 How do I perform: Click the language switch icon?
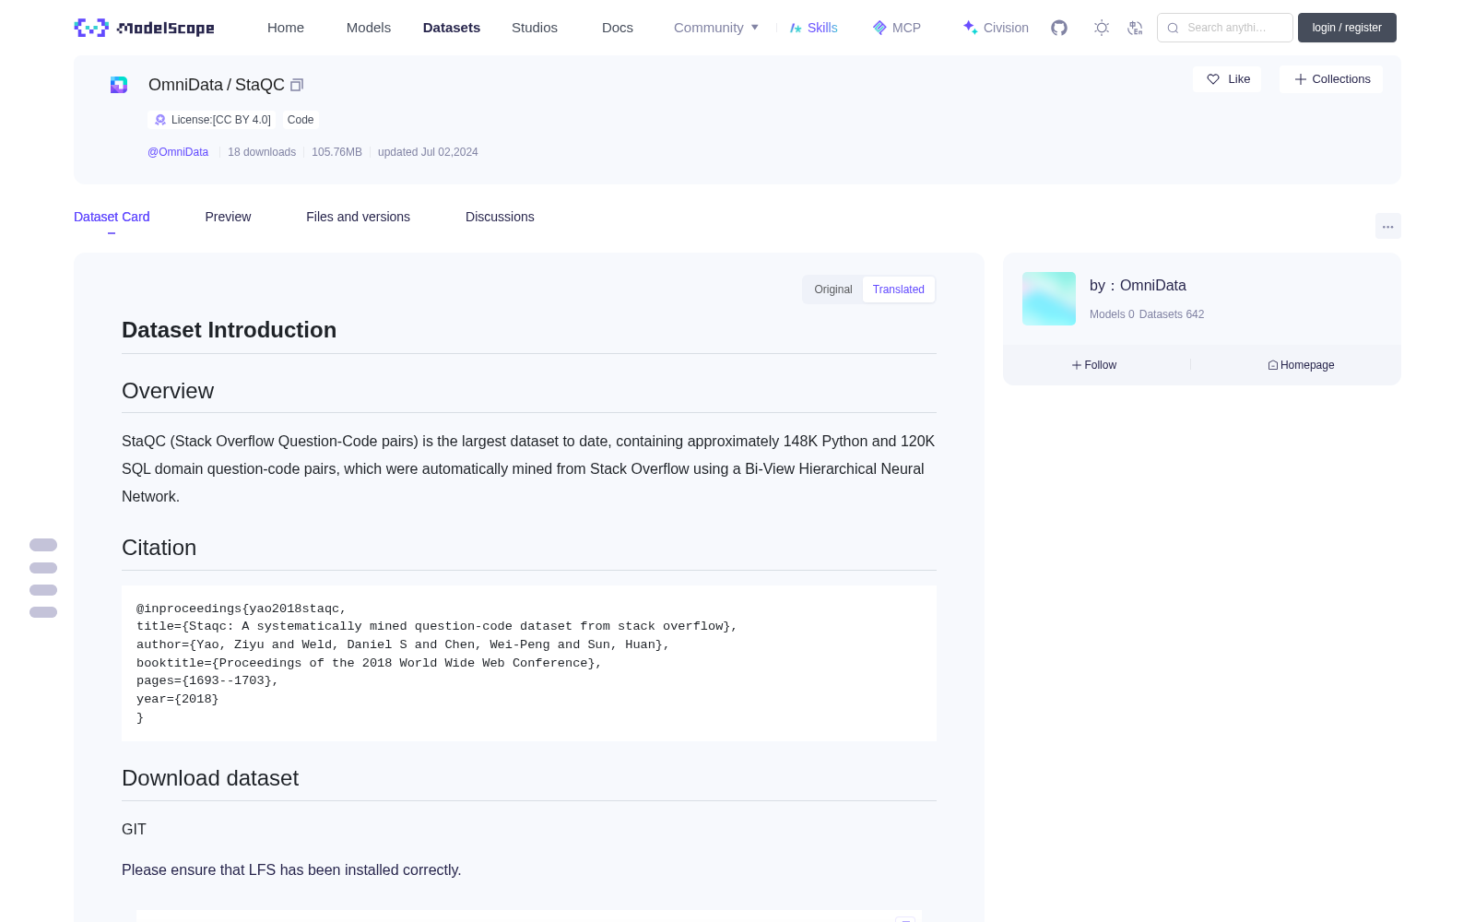1136,28
